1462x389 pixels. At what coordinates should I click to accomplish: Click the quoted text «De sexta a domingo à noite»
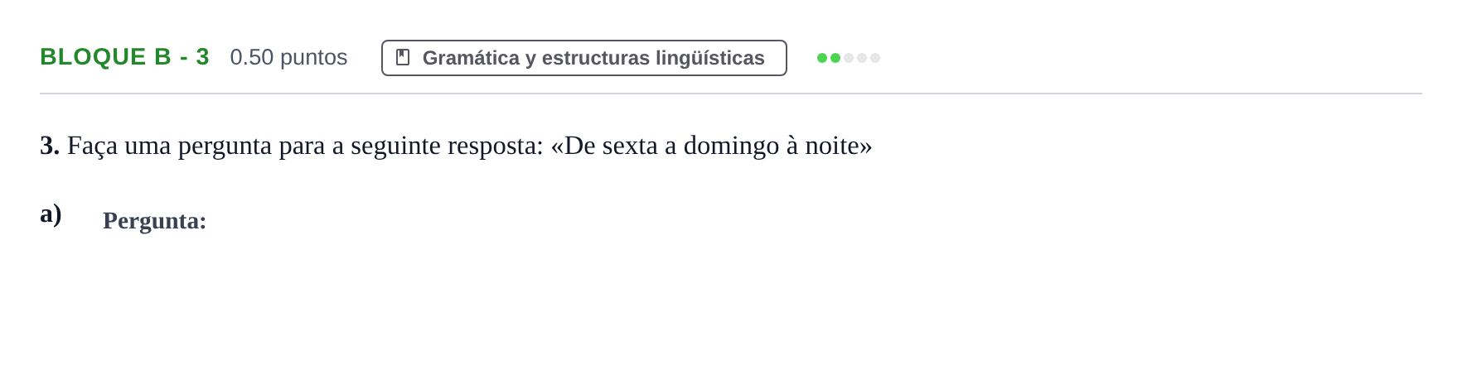point(711,146)
